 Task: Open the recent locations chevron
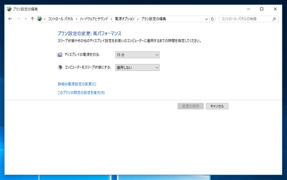pos(26,19)
